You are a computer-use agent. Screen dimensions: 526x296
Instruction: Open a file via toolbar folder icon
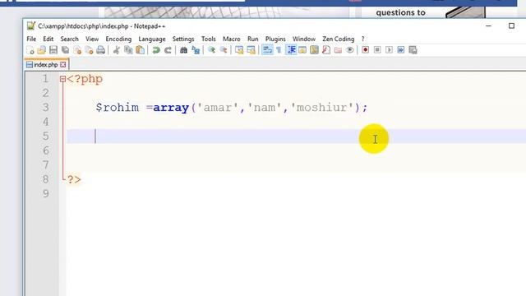(x=42, y=50)
